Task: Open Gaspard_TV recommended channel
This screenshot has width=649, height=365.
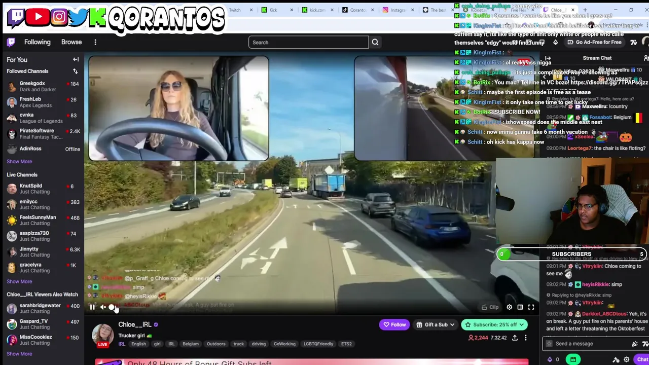Action: click(x=43, y=324)
